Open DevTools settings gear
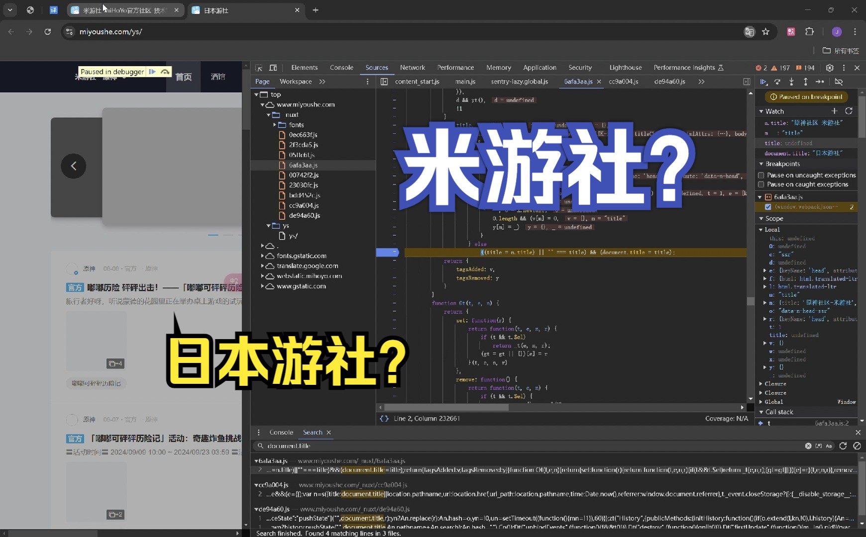Viewport: 866px width, 537px height. (x=830, y=68)
